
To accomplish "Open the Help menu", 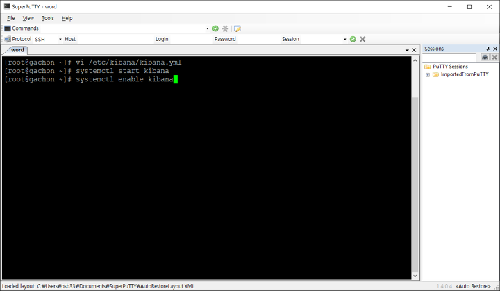I will click(x=67, y=18).
